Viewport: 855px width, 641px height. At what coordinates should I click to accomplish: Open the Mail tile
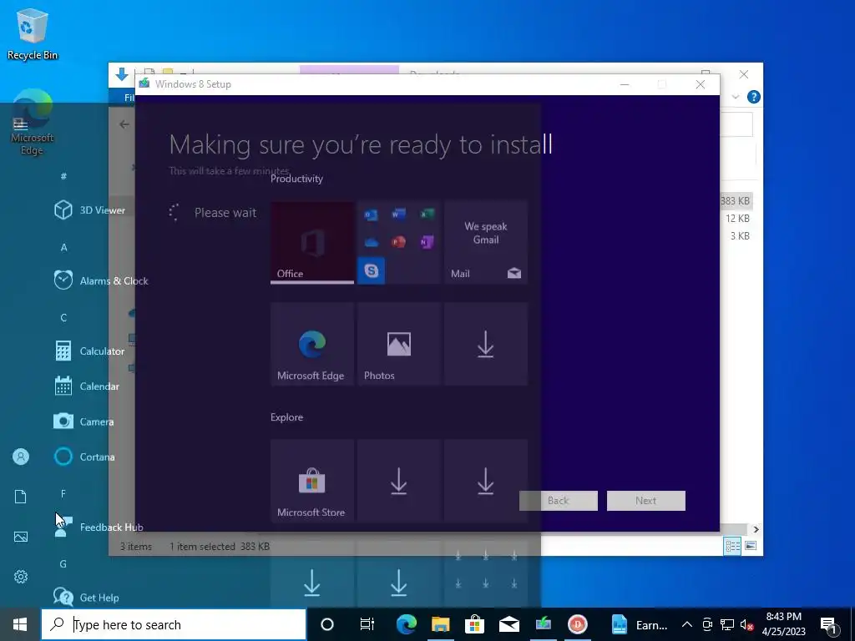pos(486,243)
